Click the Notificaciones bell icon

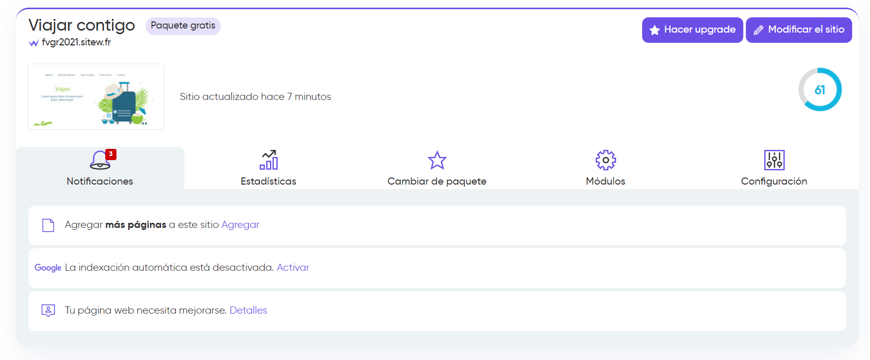tap(99, 160)
